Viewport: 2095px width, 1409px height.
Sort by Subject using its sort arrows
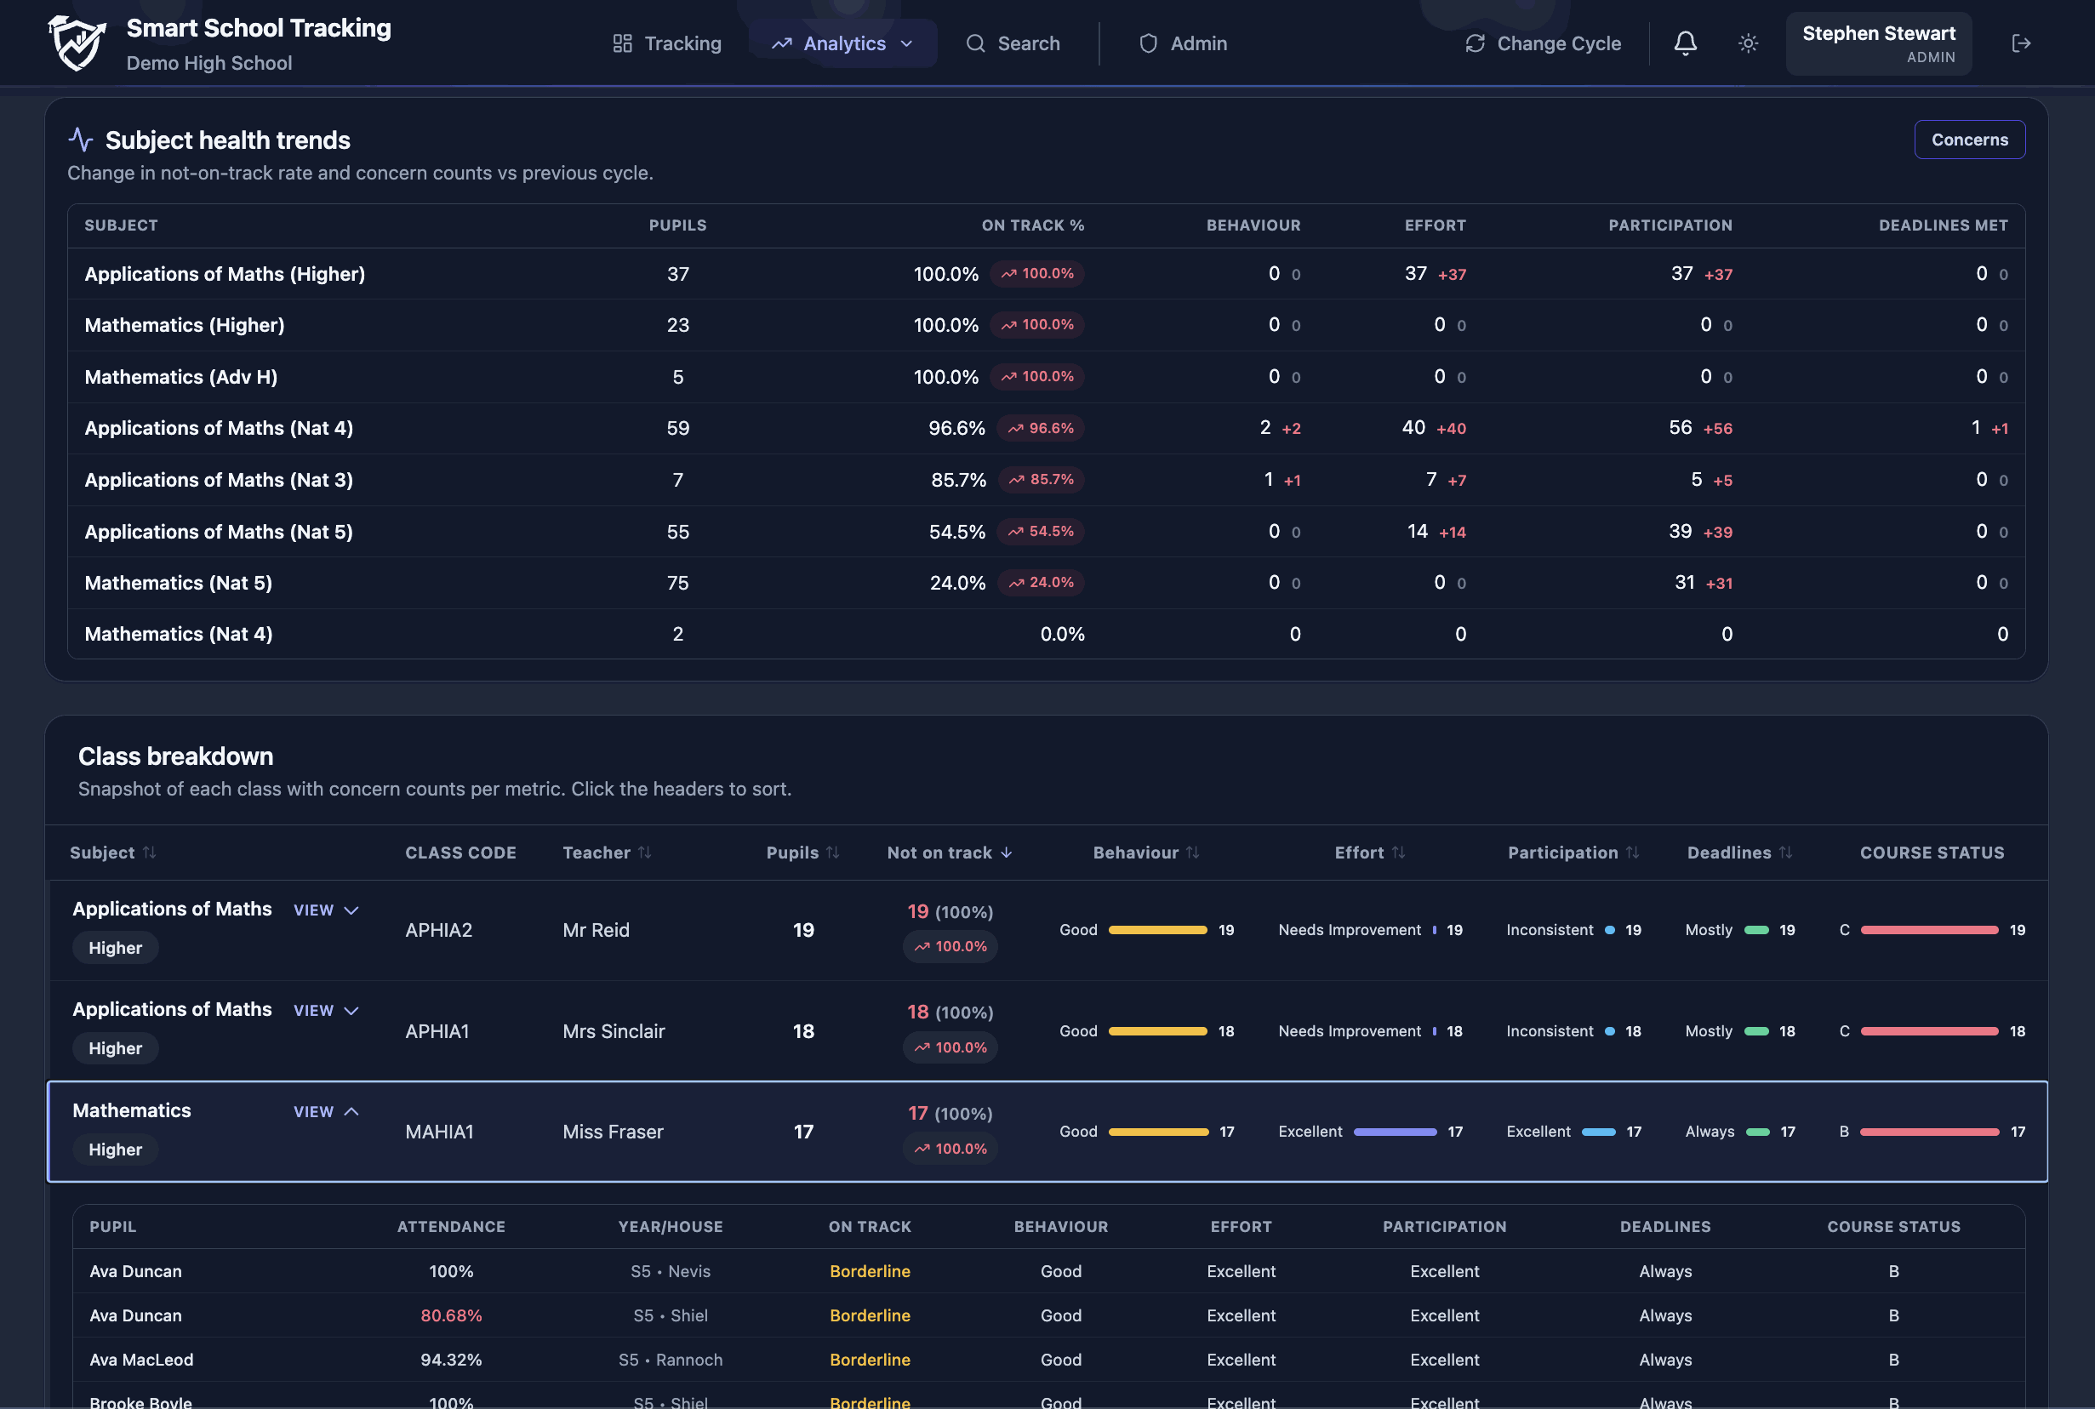coord(149,852)
